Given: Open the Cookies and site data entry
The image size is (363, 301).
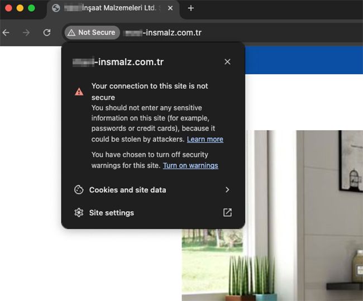Looking at the screenshot, I should (127, 190).
